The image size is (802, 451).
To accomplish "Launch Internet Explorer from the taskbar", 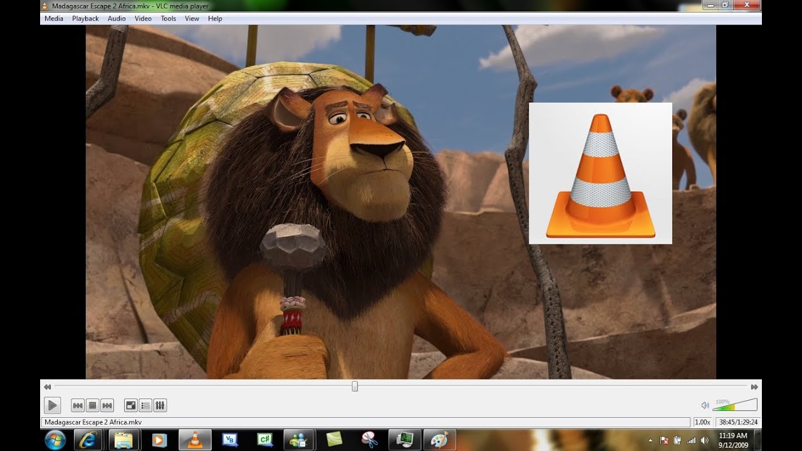I will tap(88, 440).
